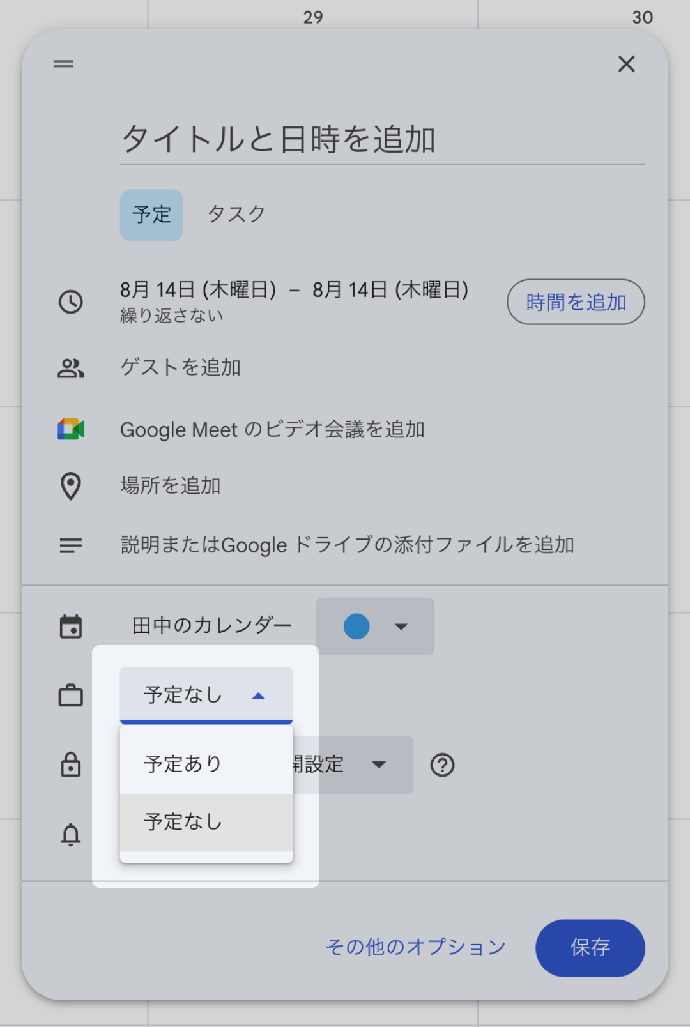Click the help question mark icon
This screenshot has height=1027, width=690.
pos(443,765)
